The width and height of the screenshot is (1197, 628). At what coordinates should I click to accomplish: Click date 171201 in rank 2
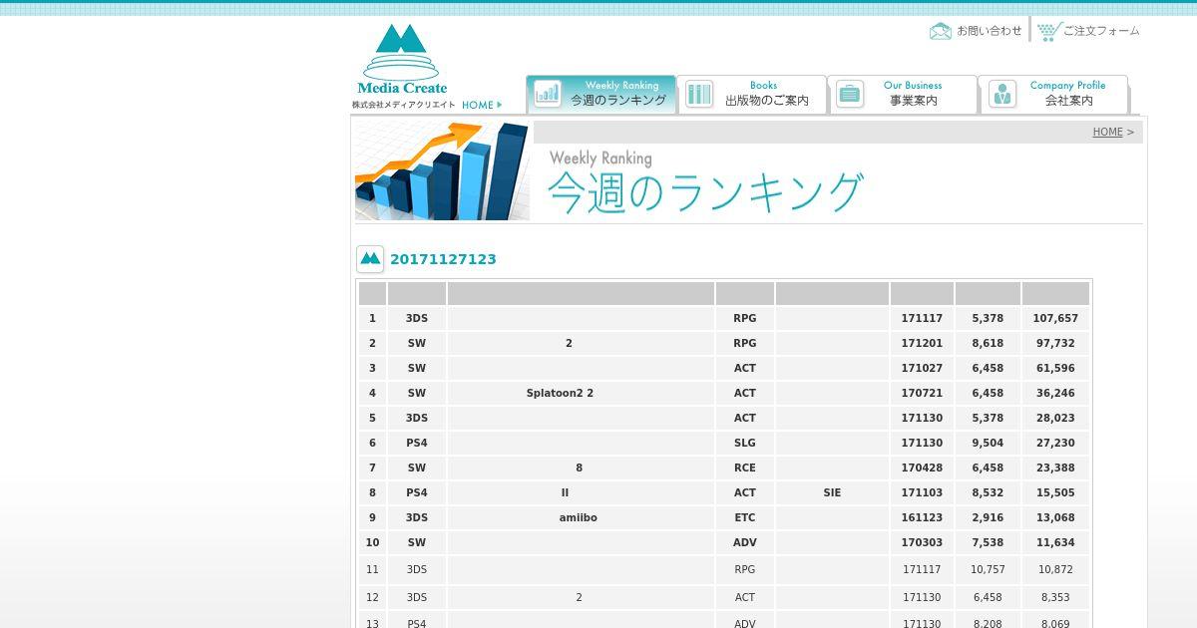[x=922, y=343]
